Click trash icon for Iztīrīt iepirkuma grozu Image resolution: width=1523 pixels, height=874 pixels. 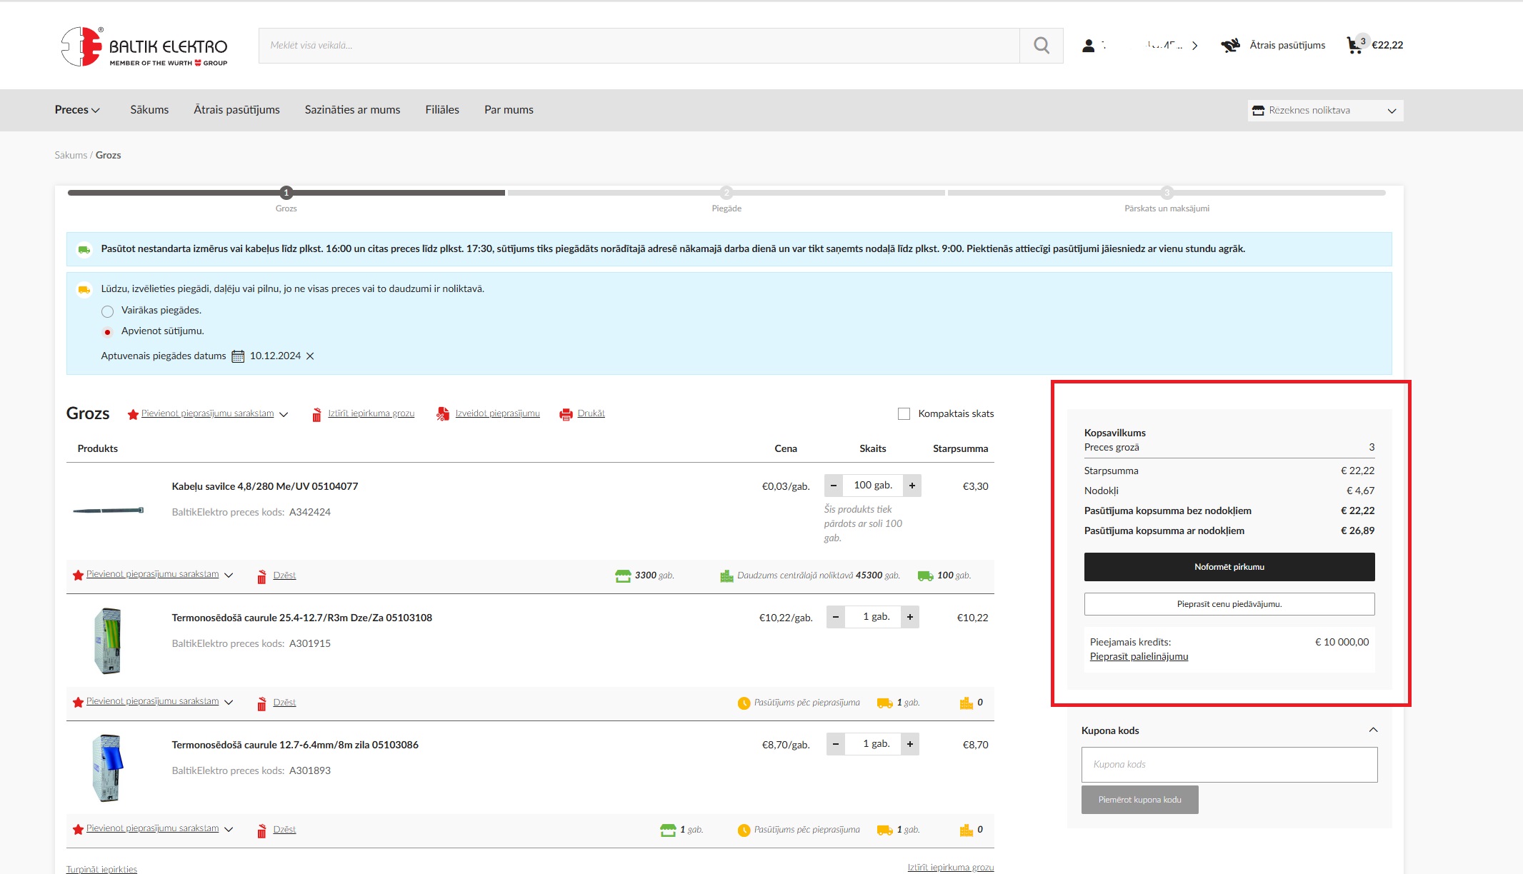click(316, 414)
